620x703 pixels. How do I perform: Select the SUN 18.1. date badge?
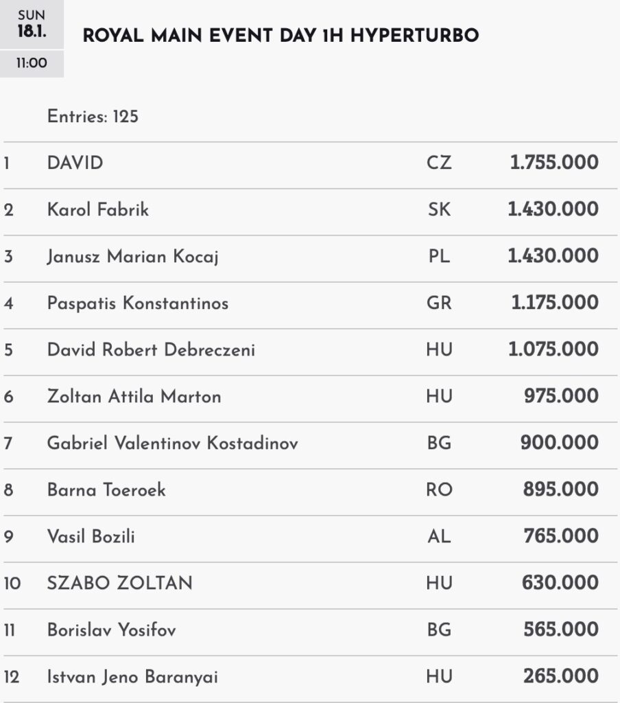(x=32, y=25)
